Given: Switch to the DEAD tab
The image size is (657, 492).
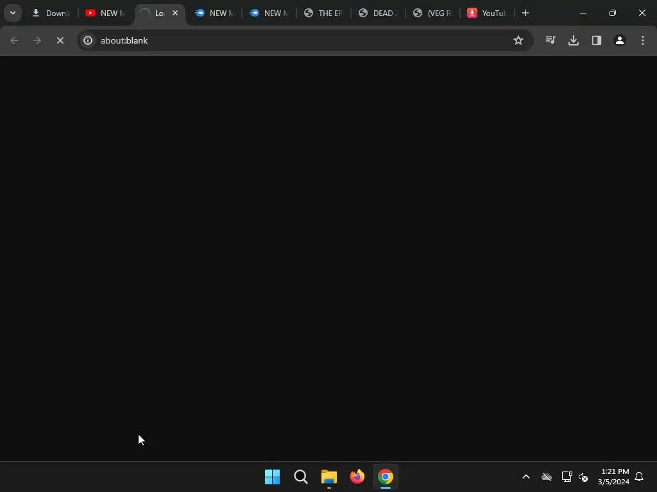Looking at the screenshot, I should pos(377,13).
